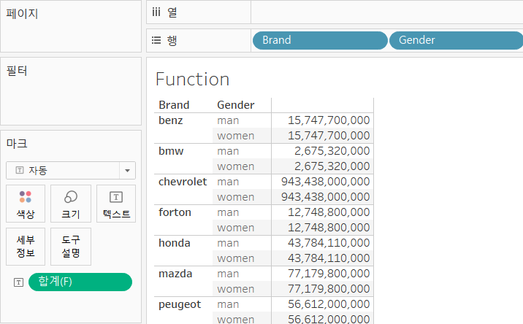This screenshot has height=324, width=523.
Task: Select the man label under bmw
Action: [228, 151]
